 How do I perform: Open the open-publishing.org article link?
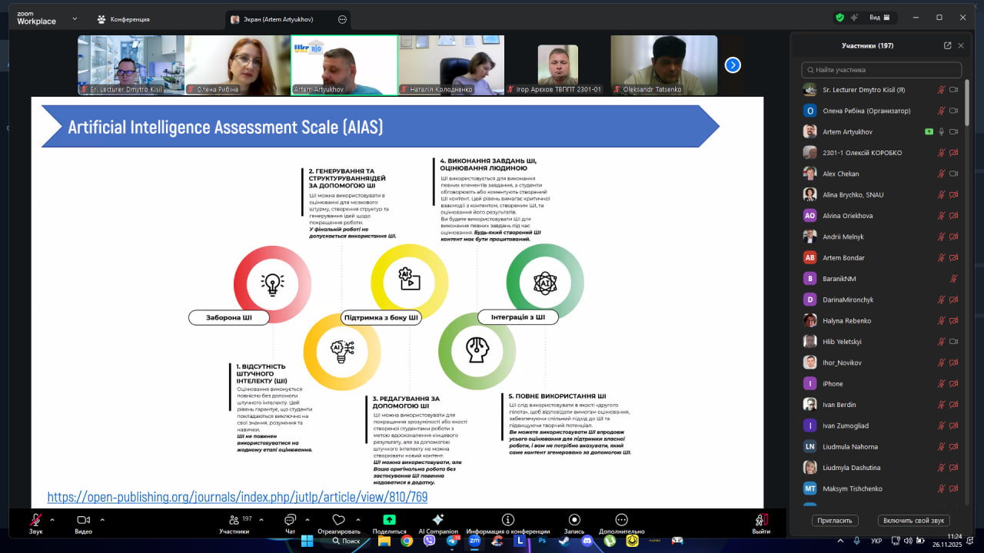click(238, 497)
